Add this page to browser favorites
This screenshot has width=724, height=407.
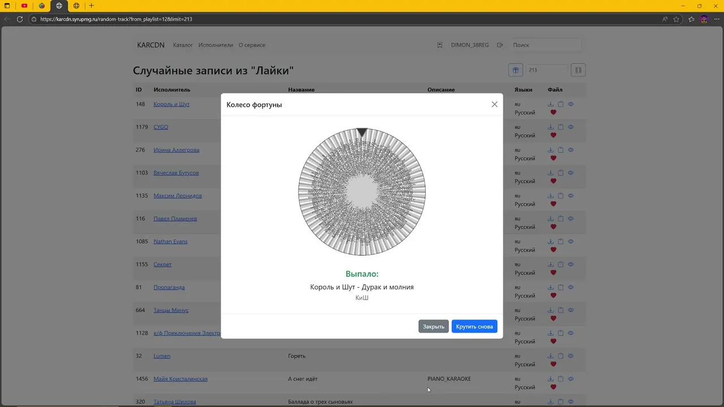click(x=676, y=19)
